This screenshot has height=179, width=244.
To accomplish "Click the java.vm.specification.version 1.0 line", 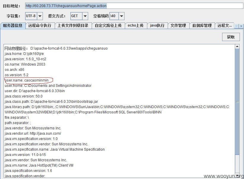I will point(31,139).
